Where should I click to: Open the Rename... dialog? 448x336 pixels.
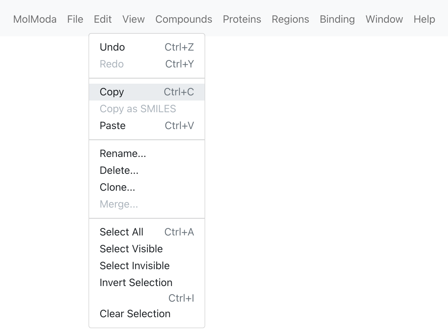(x=147, y=153)
